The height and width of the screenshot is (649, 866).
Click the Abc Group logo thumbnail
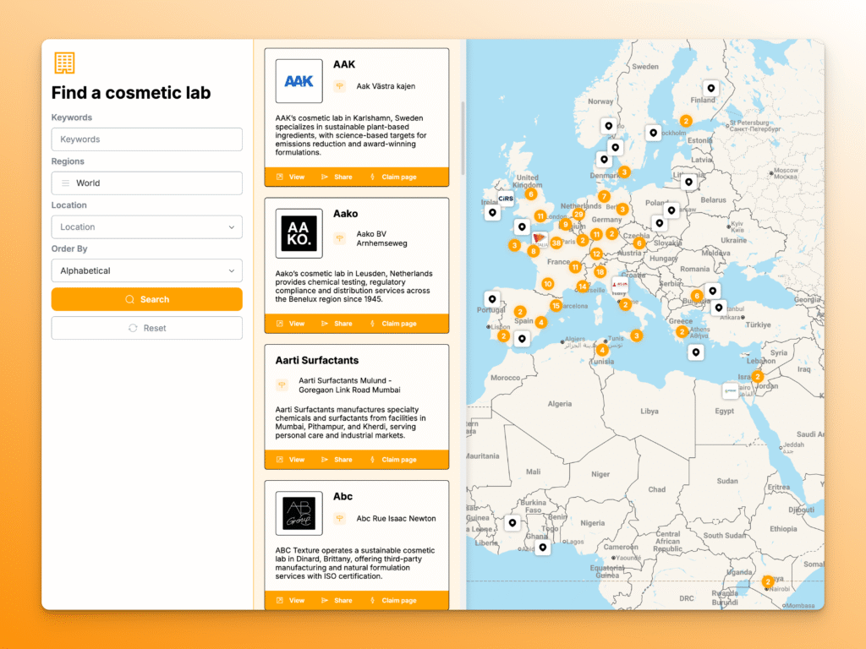click(x=299, y=515)
